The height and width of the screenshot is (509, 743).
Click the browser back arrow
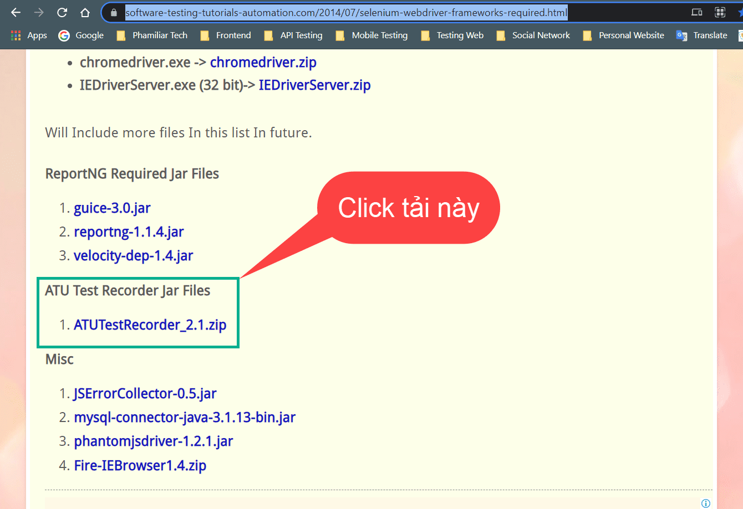(x=16, y=12)
